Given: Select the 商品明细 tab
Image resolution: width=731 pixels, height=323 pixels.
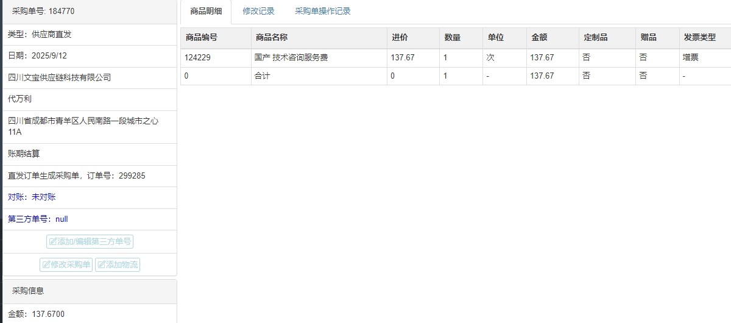Looking at the screenshot, I should (206, 11).
